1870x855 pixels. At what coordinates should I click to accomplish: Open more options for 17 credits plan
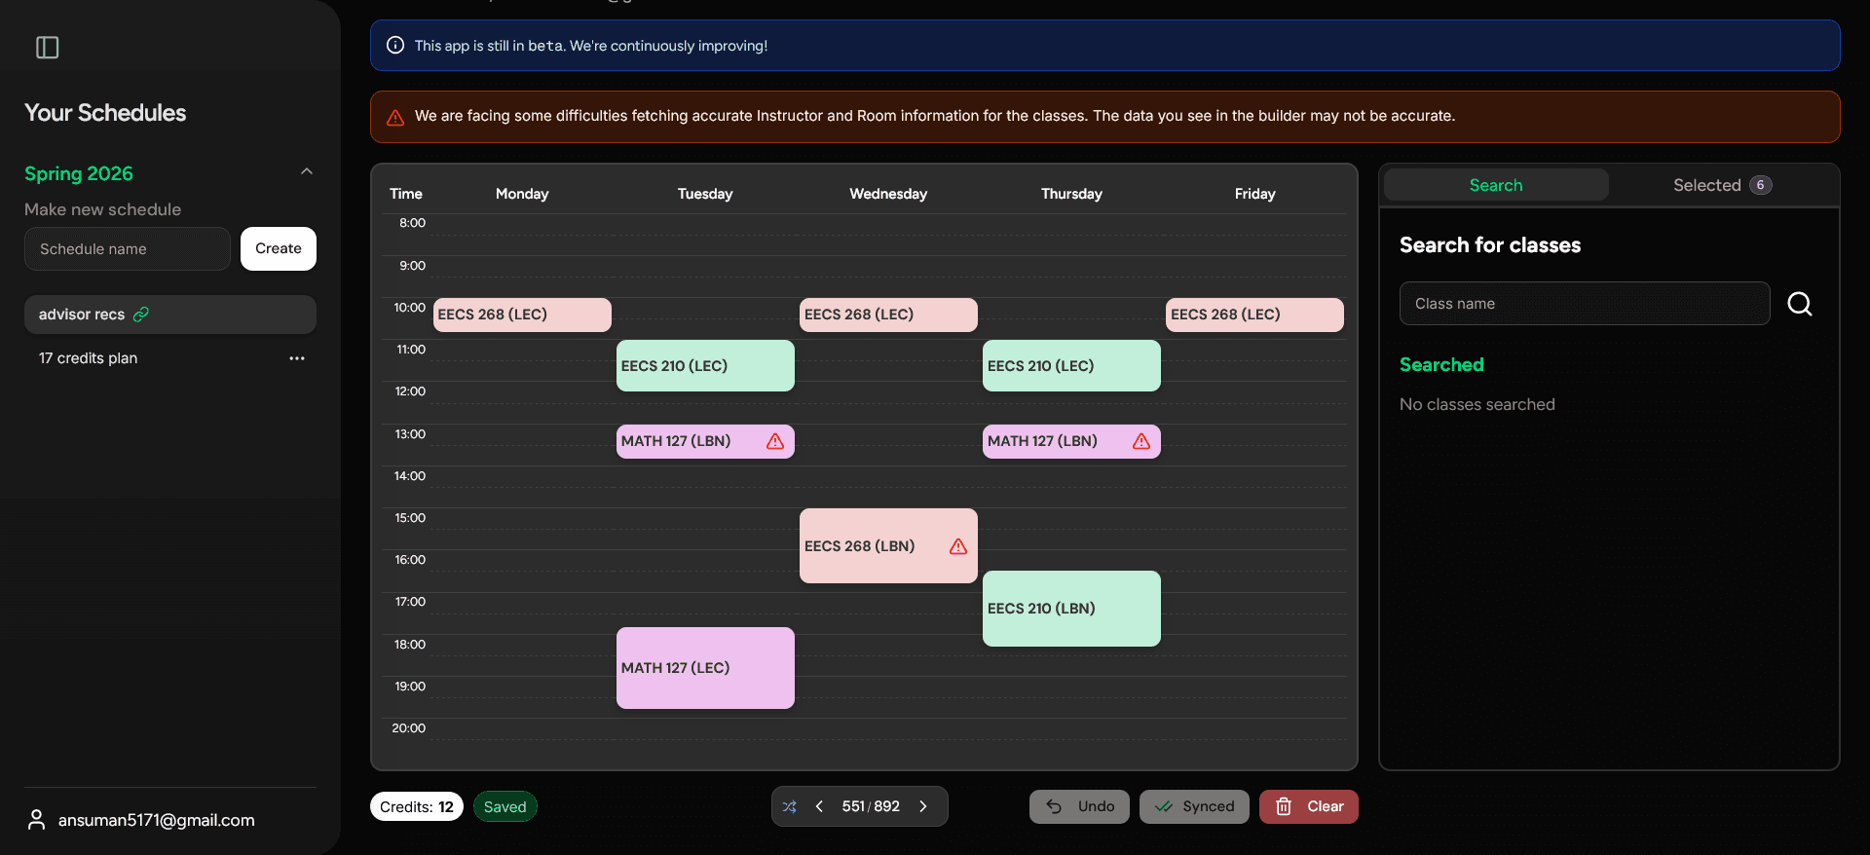coord(297,358)
